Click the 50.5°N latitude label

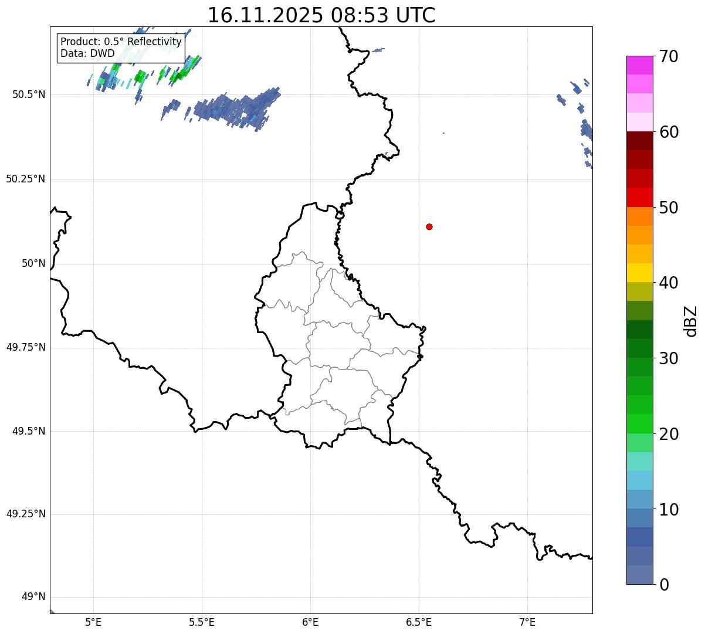(x=28, y=94)
